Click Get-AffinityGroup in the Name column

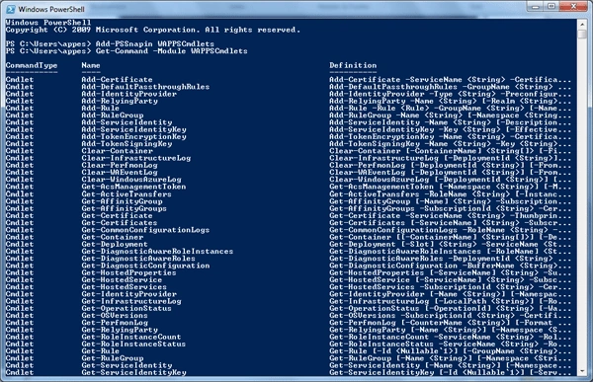coord(122,201)
